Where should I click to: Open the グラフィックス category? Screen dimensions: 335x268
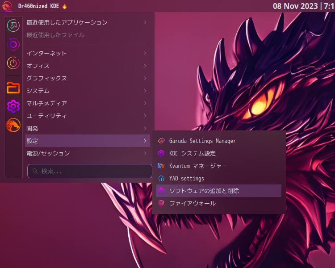coord(88,78)
